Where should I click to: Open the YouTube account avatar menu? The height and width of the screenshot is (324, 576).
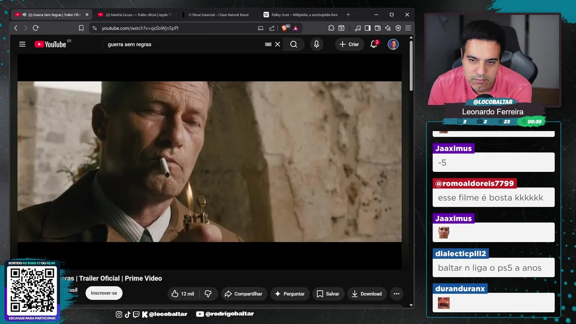(x=393, y=44)
